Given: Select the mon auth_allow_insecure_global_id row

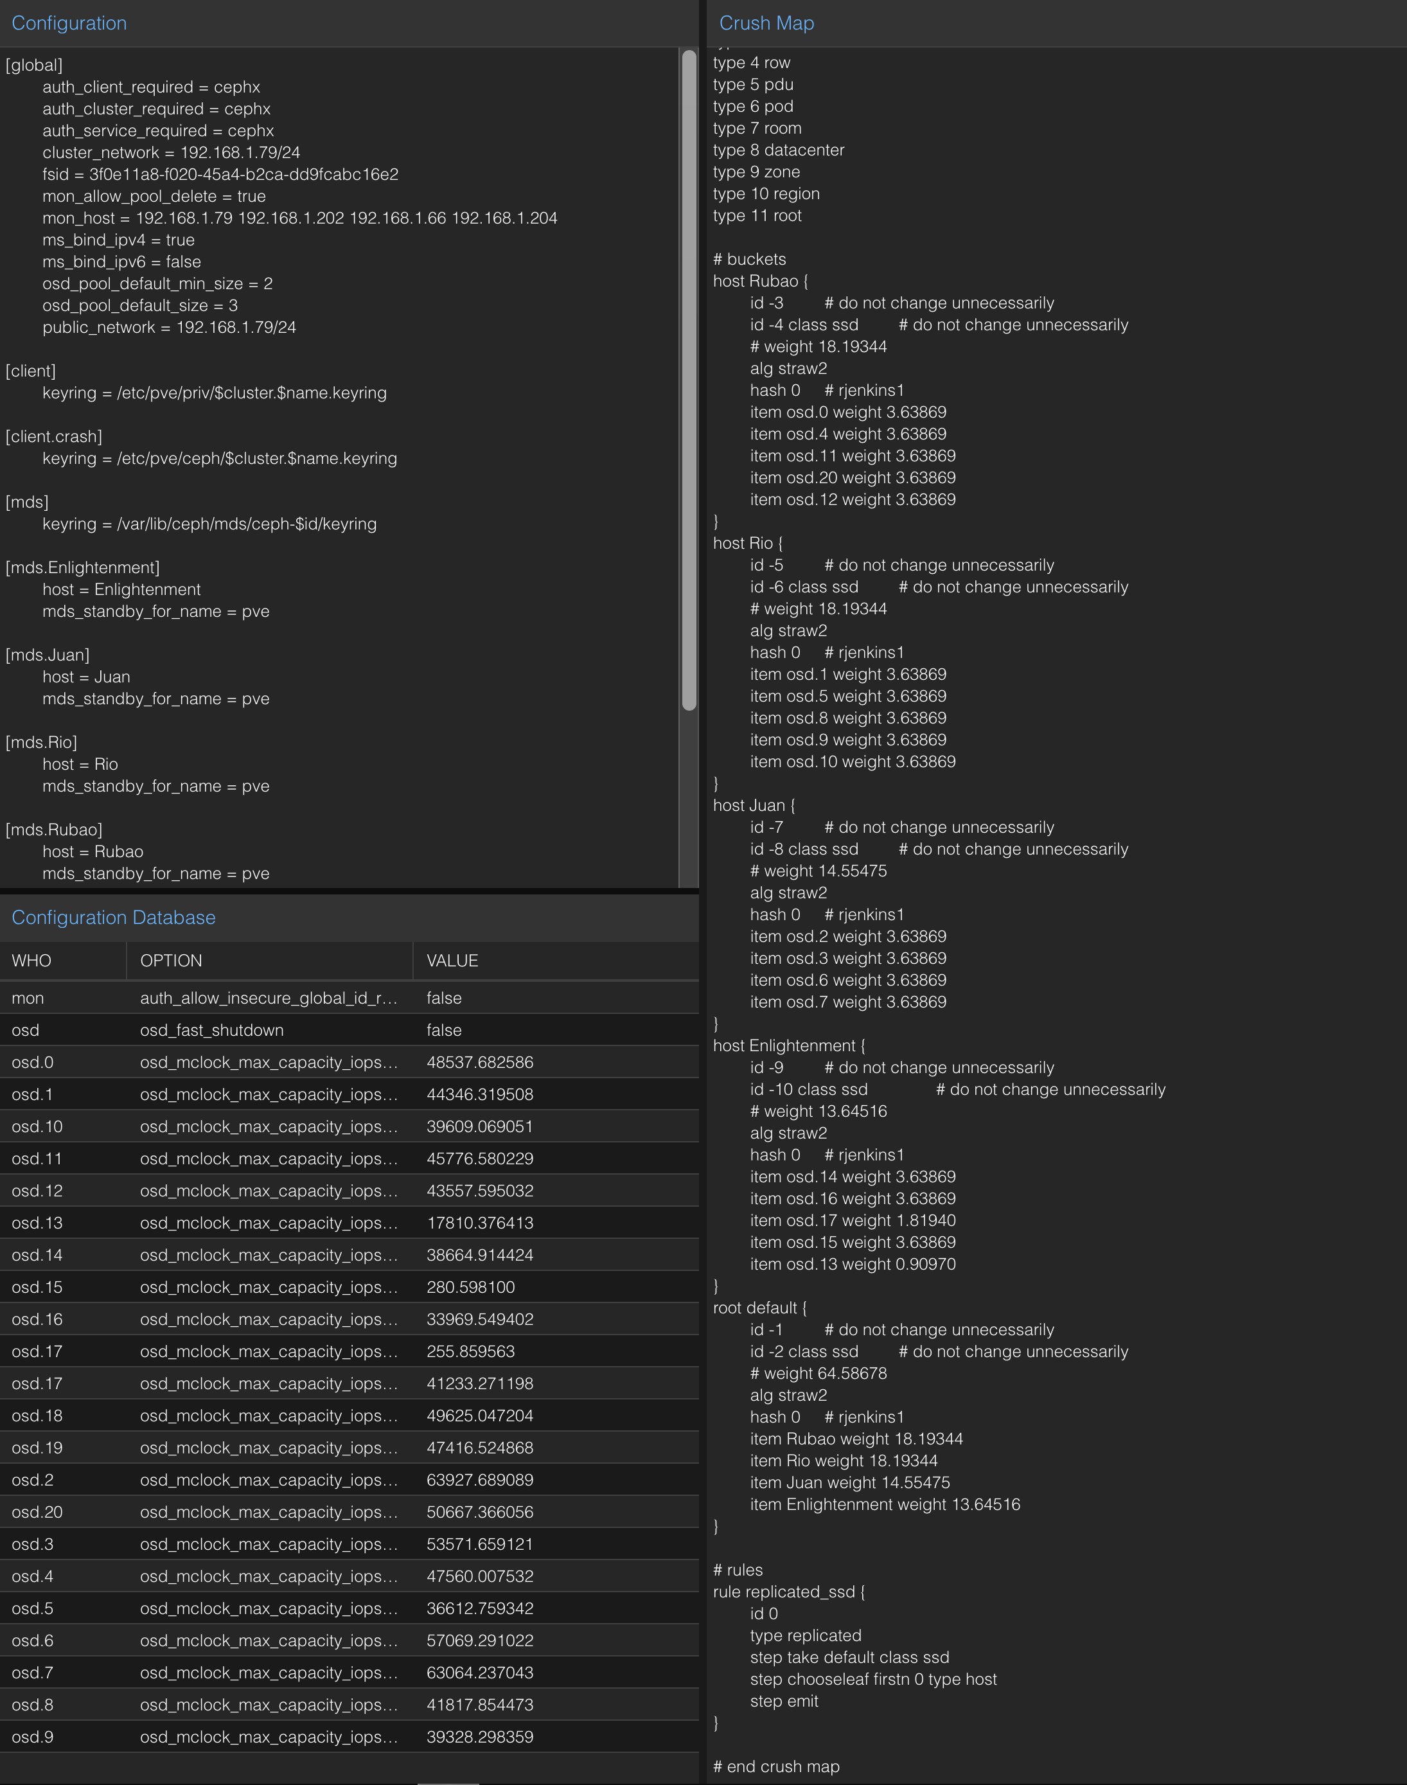Looking at the screenshot, I should (x=269, y=997).
